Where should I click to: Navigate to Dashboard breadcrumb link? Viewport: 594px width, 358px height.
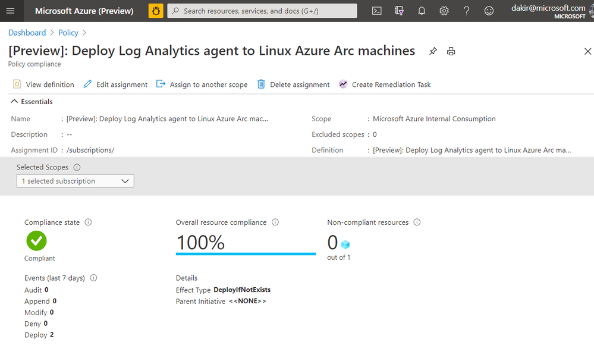(27, 33)
